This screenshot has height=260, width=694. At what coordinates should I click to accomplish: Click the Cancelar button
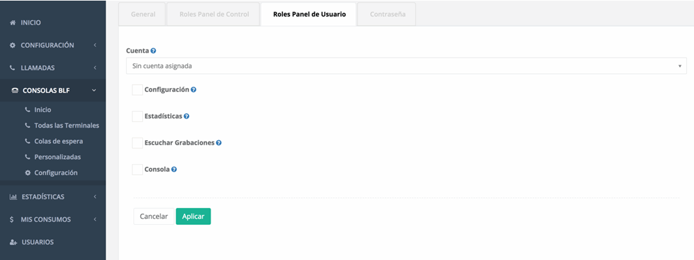153,216
